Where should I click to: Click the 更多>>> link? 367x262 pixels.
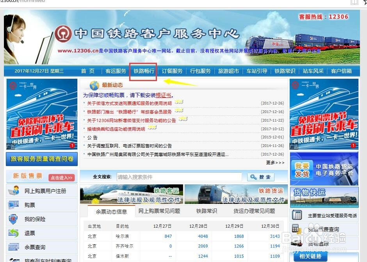(x=275, y=163)
